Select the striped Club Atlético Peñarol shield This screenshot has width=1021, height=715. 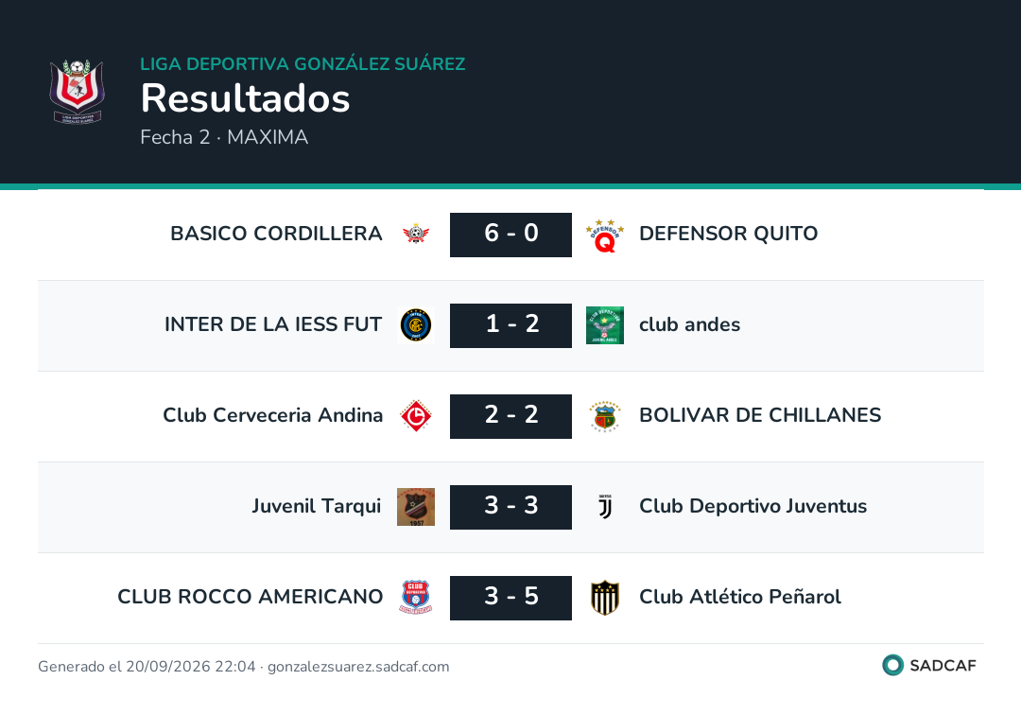point(605,598)
